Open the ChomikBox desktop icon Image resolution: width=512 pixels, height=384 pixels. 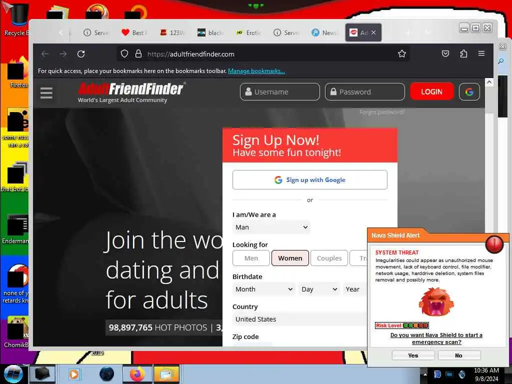pyautogui.click(x=16, y=331)
